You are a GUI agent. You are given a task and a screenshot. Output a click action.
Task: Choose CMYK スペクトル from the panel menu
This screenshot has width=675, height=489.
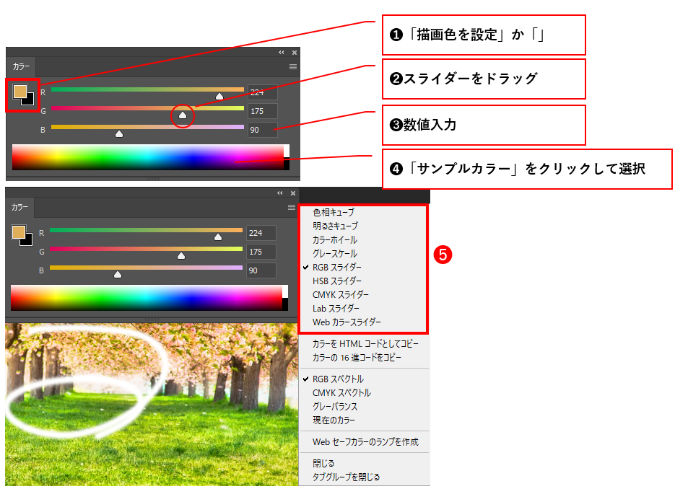click(x=341, y=393)
